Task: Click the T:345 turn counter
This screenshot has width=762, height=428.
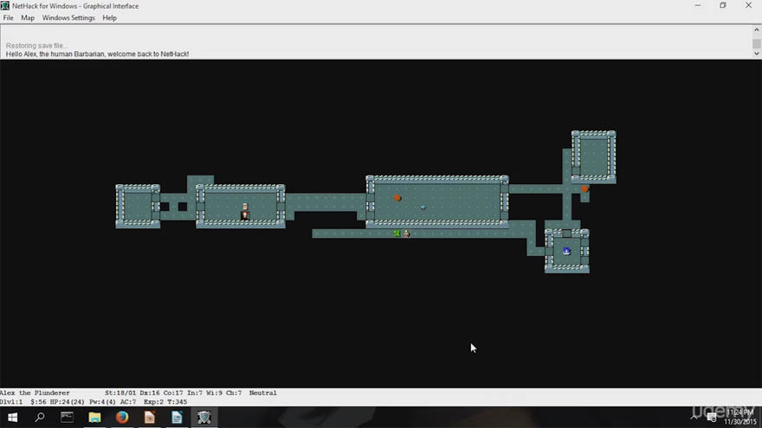Action: click(177, 402)
